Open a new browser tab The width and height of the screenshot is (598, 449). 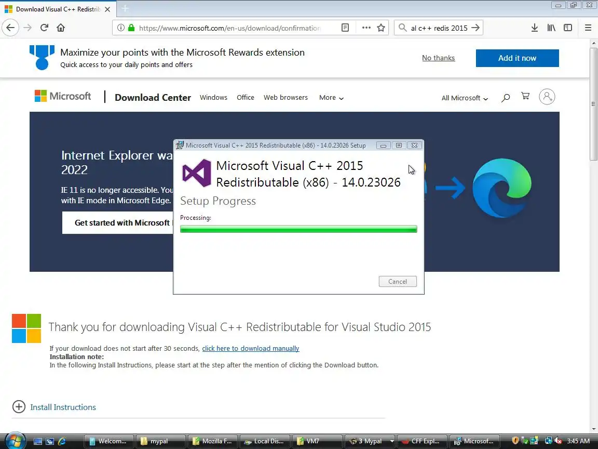(125, 8)
